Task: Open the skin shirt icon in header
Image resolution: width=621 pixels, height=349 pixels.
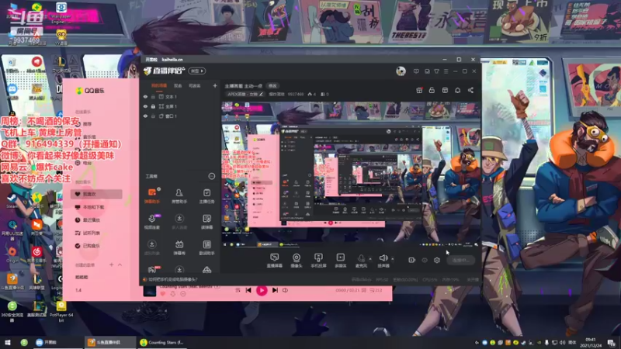Action: click(x=436, y=71)
